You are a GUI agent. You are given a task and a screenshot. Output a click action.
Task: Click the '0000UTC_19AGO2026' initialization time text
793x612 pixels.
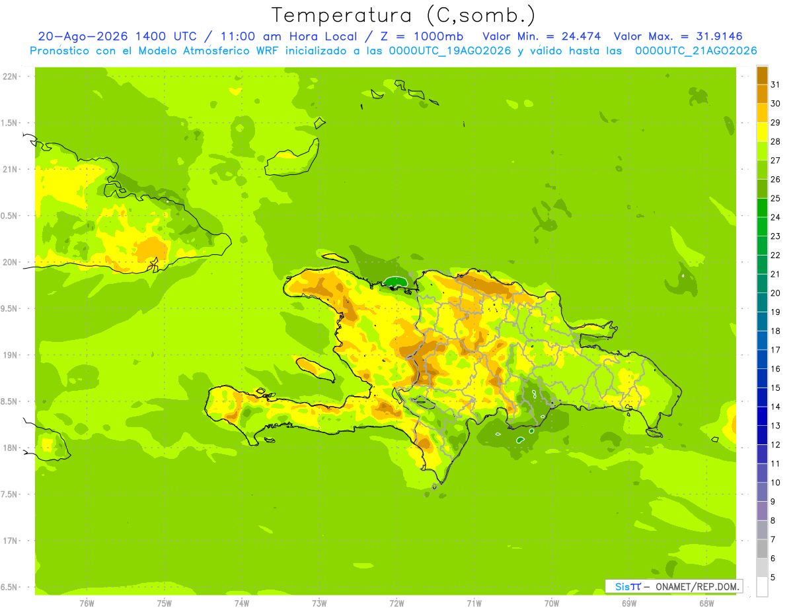pyautogui.click(x=450, y=51)
